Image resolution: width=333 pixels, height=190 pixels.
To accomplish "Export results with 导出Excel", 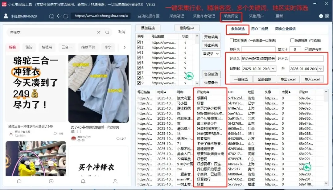I will point(288,79).
